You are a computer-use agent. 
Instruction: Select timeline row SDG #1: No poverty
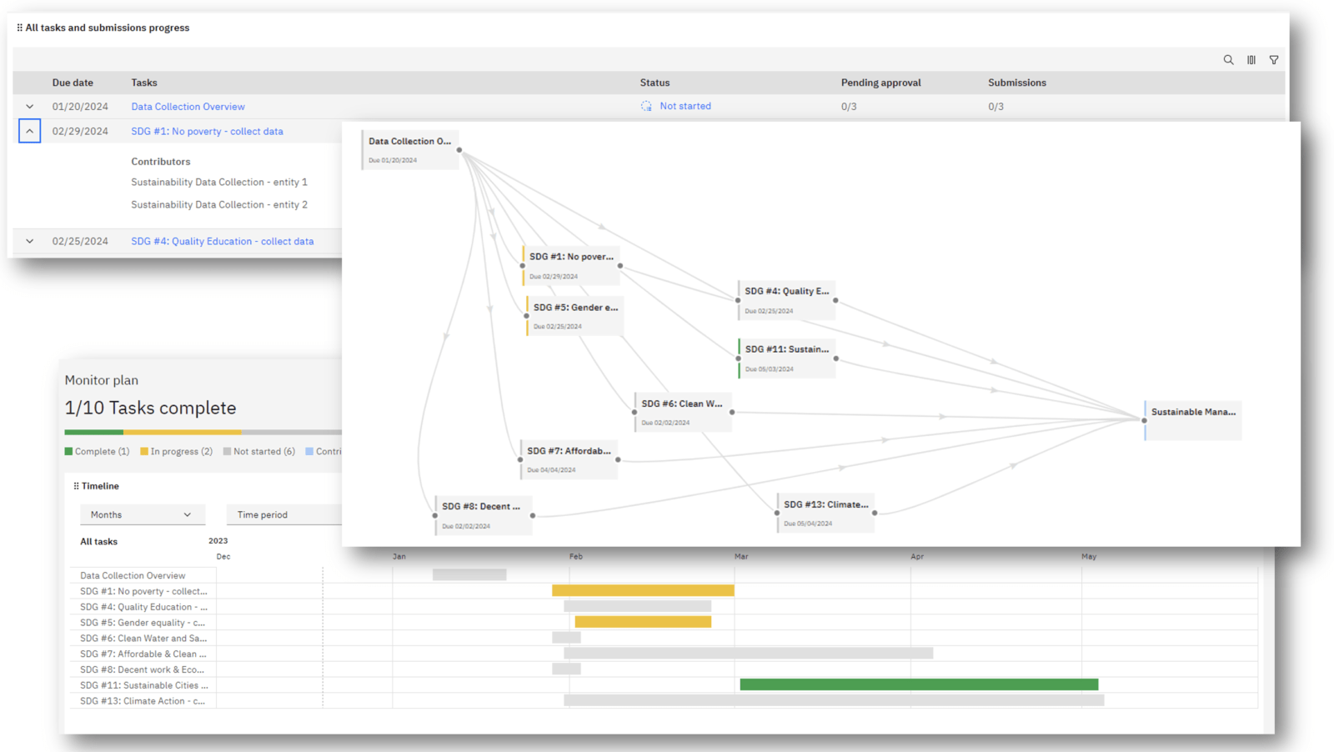click(x=143, y=591)
